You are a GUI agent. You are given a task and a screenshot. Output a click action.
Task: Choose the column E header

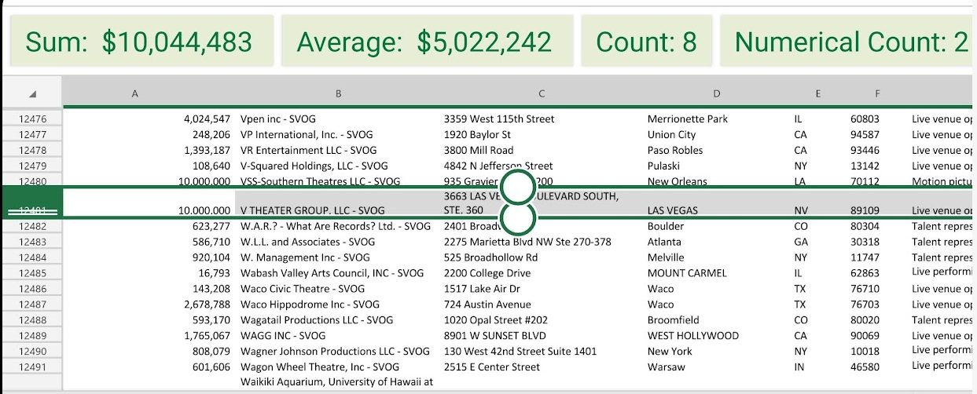pos(817,94)
